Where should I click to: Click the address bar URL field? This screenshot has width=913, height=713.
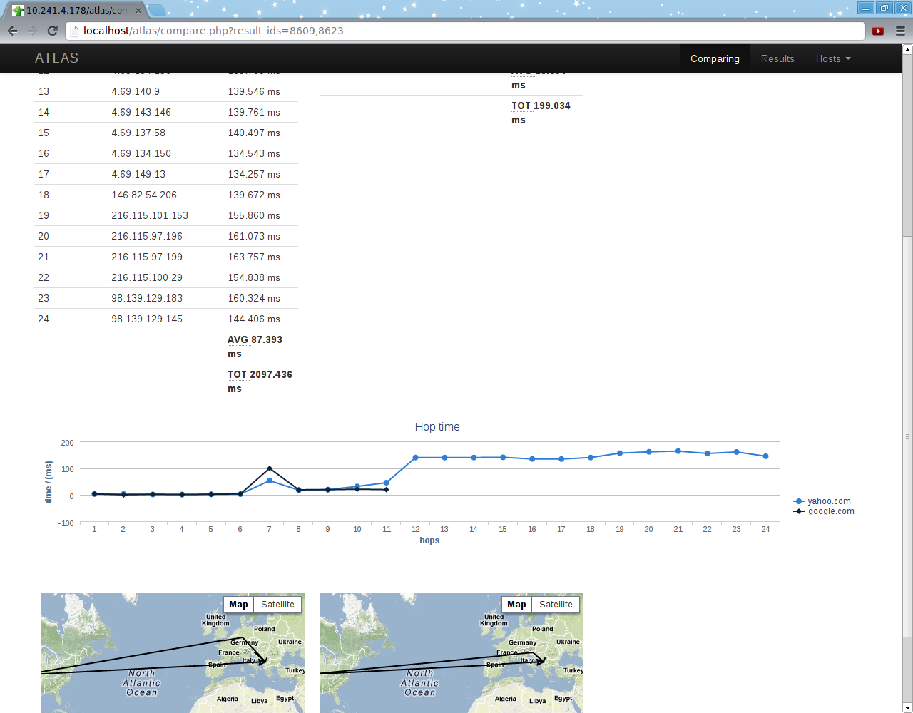click(x=465, y=31)
